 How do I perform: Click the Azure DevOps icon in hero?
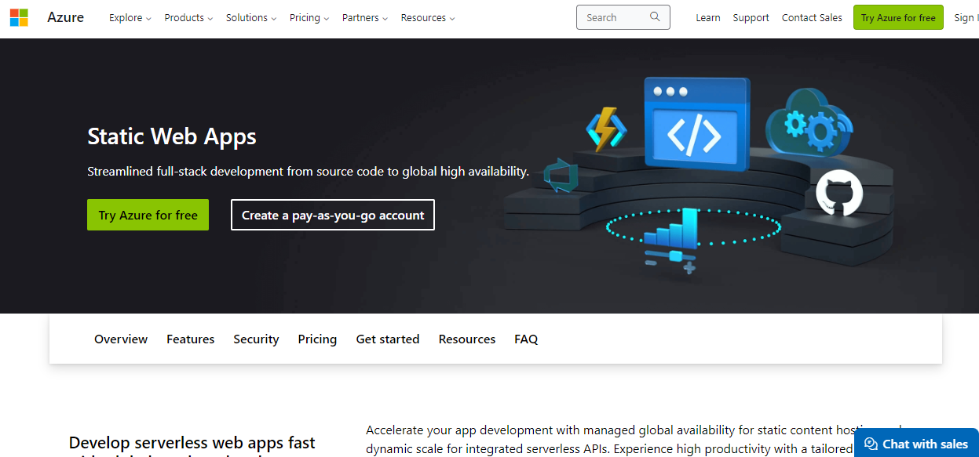(562, 176)
